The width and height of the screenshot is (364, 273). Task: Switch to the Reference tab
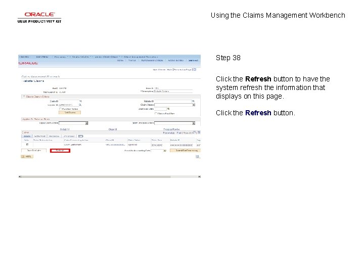point(54,136)
